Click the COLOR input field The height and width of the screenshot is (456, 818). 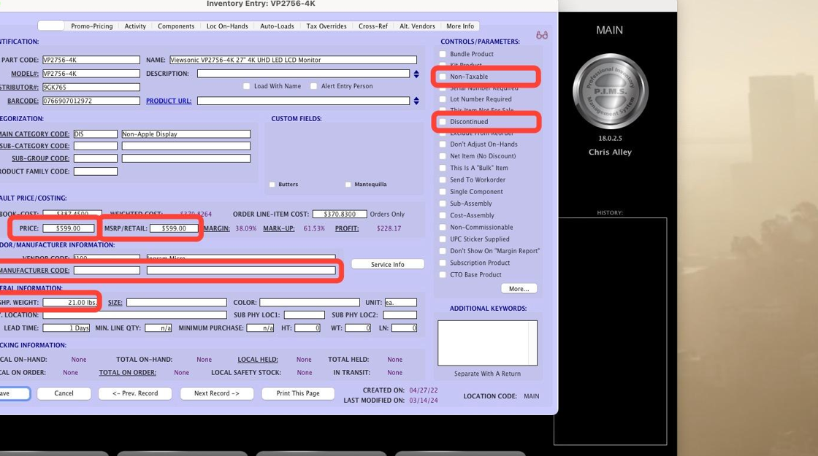click(310, 302)
